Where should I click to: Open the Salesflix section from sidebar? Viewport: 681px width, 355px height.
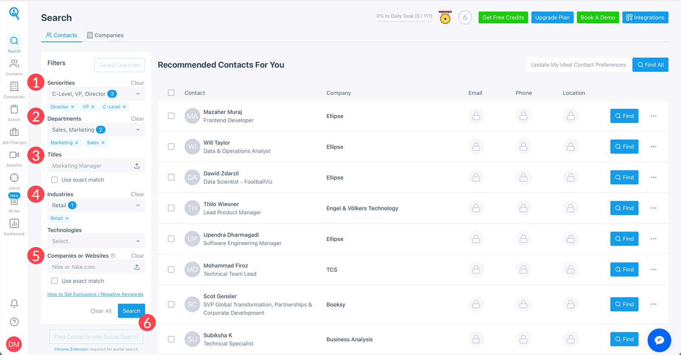pyautogui.click(x=14, y=158)
